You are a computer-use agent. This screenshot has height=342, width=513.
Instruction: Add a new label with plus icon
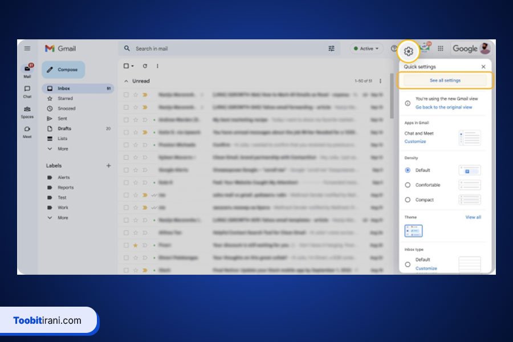108,166
